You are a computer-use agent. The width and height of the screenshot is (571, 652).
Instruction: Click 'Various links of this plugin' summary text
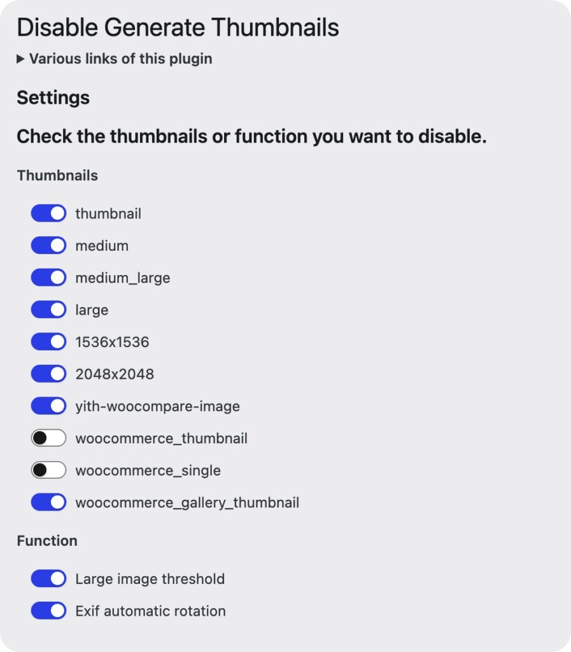(120, 59)
